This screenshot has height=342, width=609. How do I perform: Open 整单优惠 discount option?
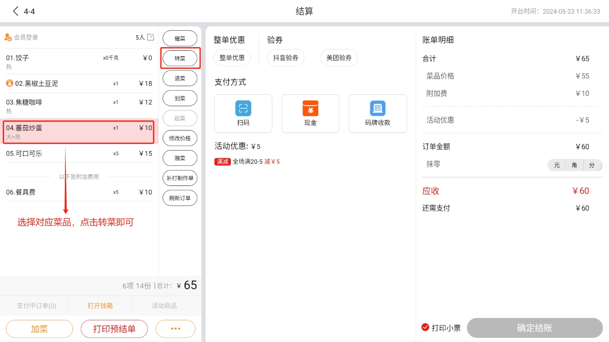pyautogui.click(x=232, y=58)
